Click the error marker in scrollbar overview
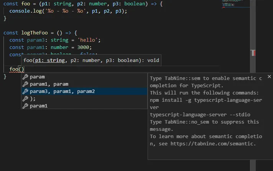 click(x=254, y=53)
